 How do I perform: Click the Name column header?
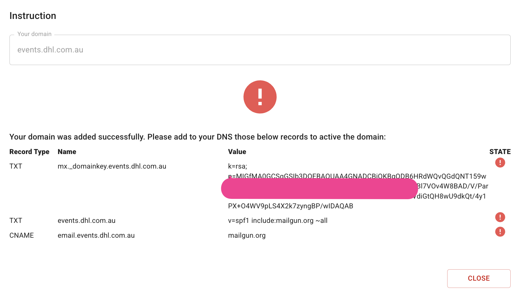coord(67,152)
